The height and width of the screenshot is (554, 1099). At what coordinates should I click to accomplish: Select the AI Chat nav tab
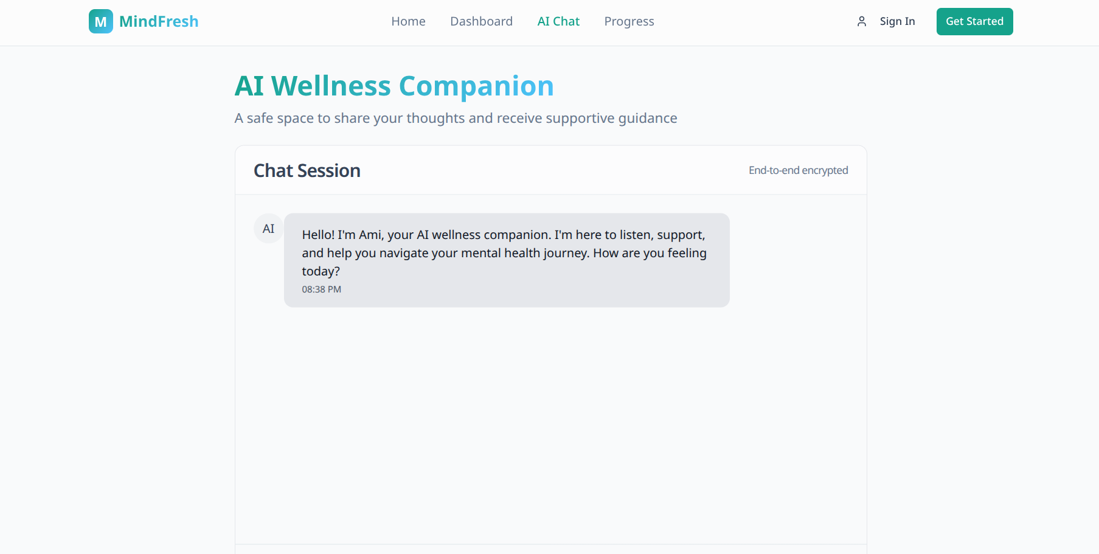pos(558,21)
